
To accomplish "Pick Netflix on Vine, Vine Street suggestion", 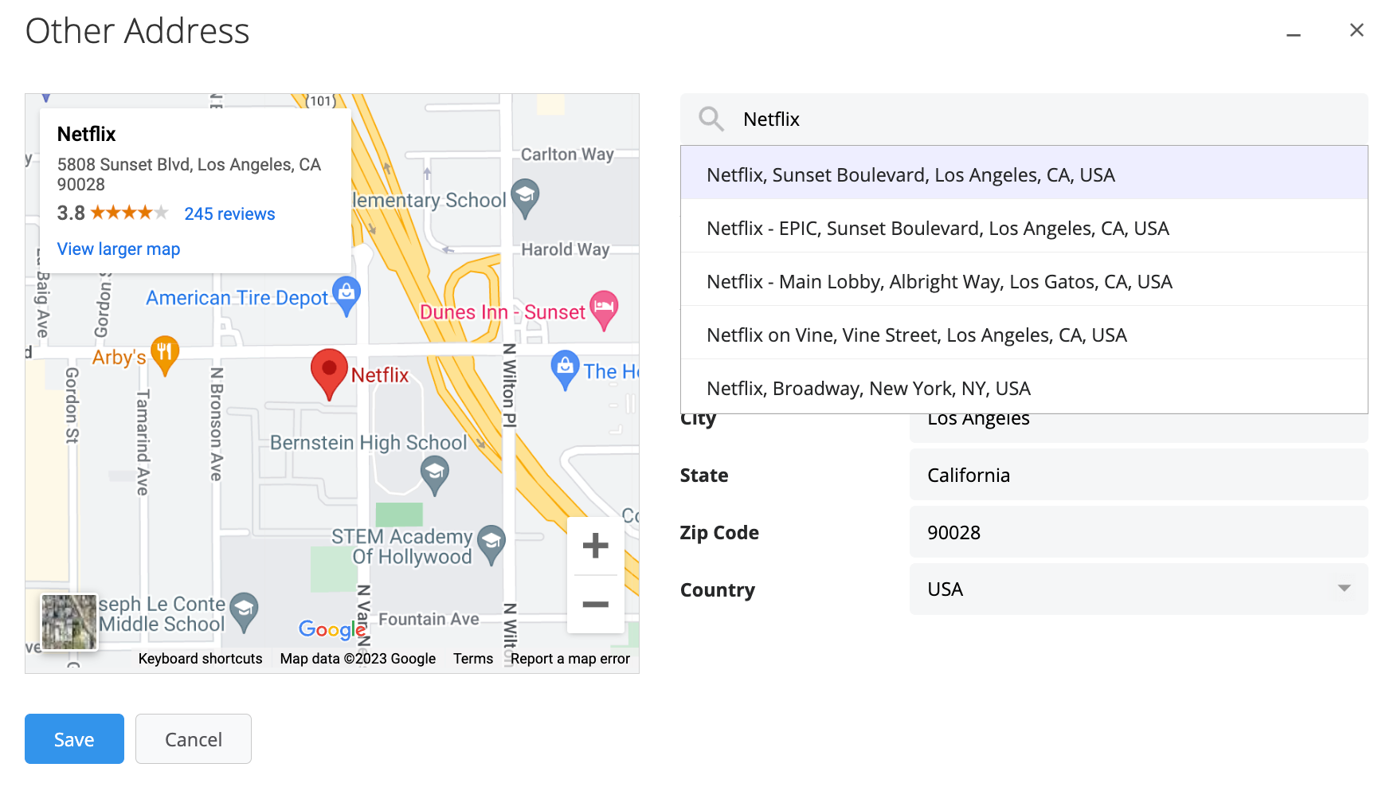I will point(1024,333).
